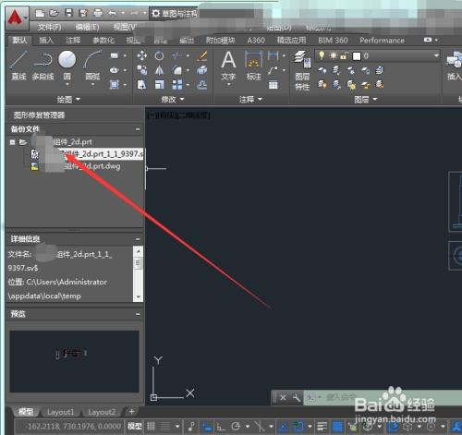Image resolution: width=462 pixels, height=435 pixels.
Task: Open 图层特性 layer properties
Action: pos(302,71)
